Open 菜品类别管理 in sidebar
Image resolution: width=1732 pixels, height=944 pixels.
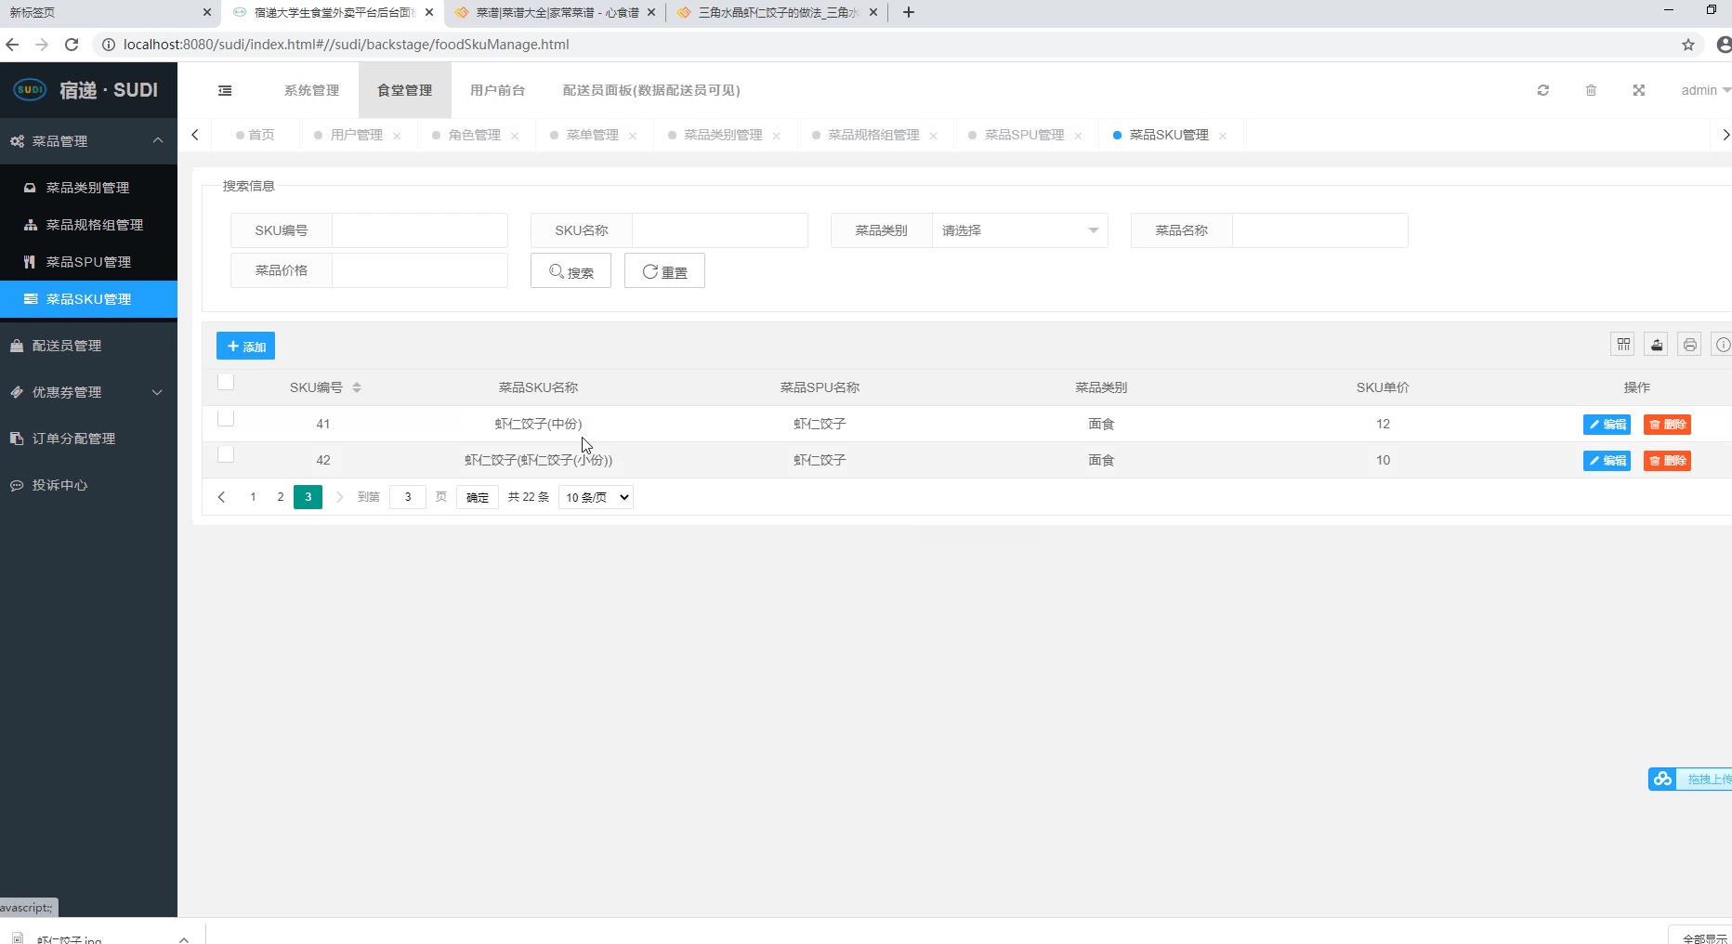pyautogui.click(x=88, y=188)
